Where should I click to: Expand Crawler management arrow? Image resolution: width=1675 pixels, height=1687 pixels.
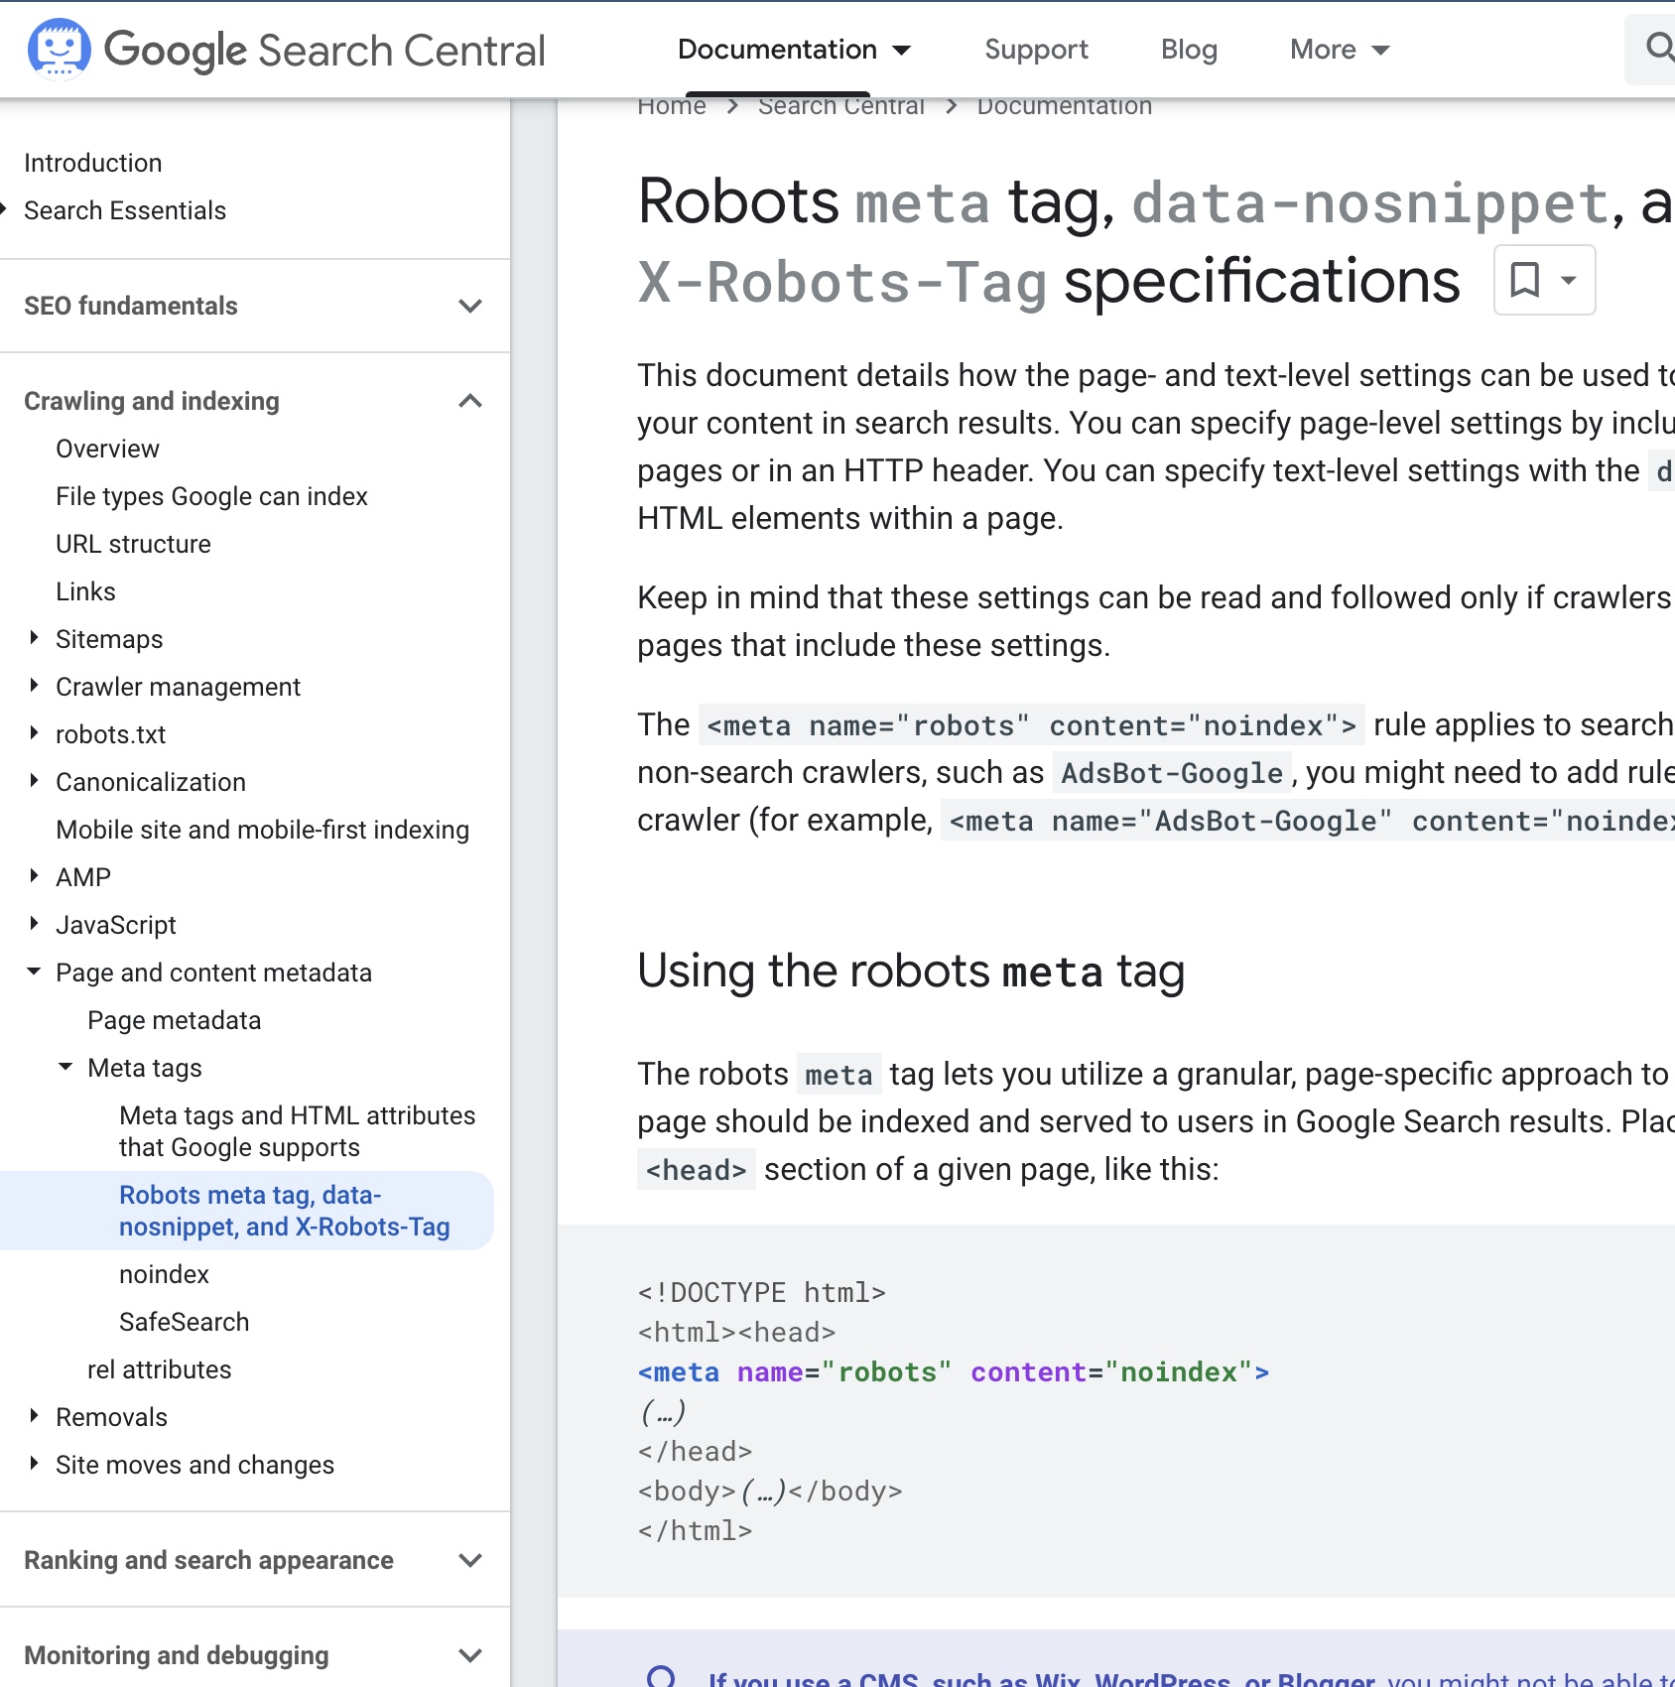click(34, 686)
